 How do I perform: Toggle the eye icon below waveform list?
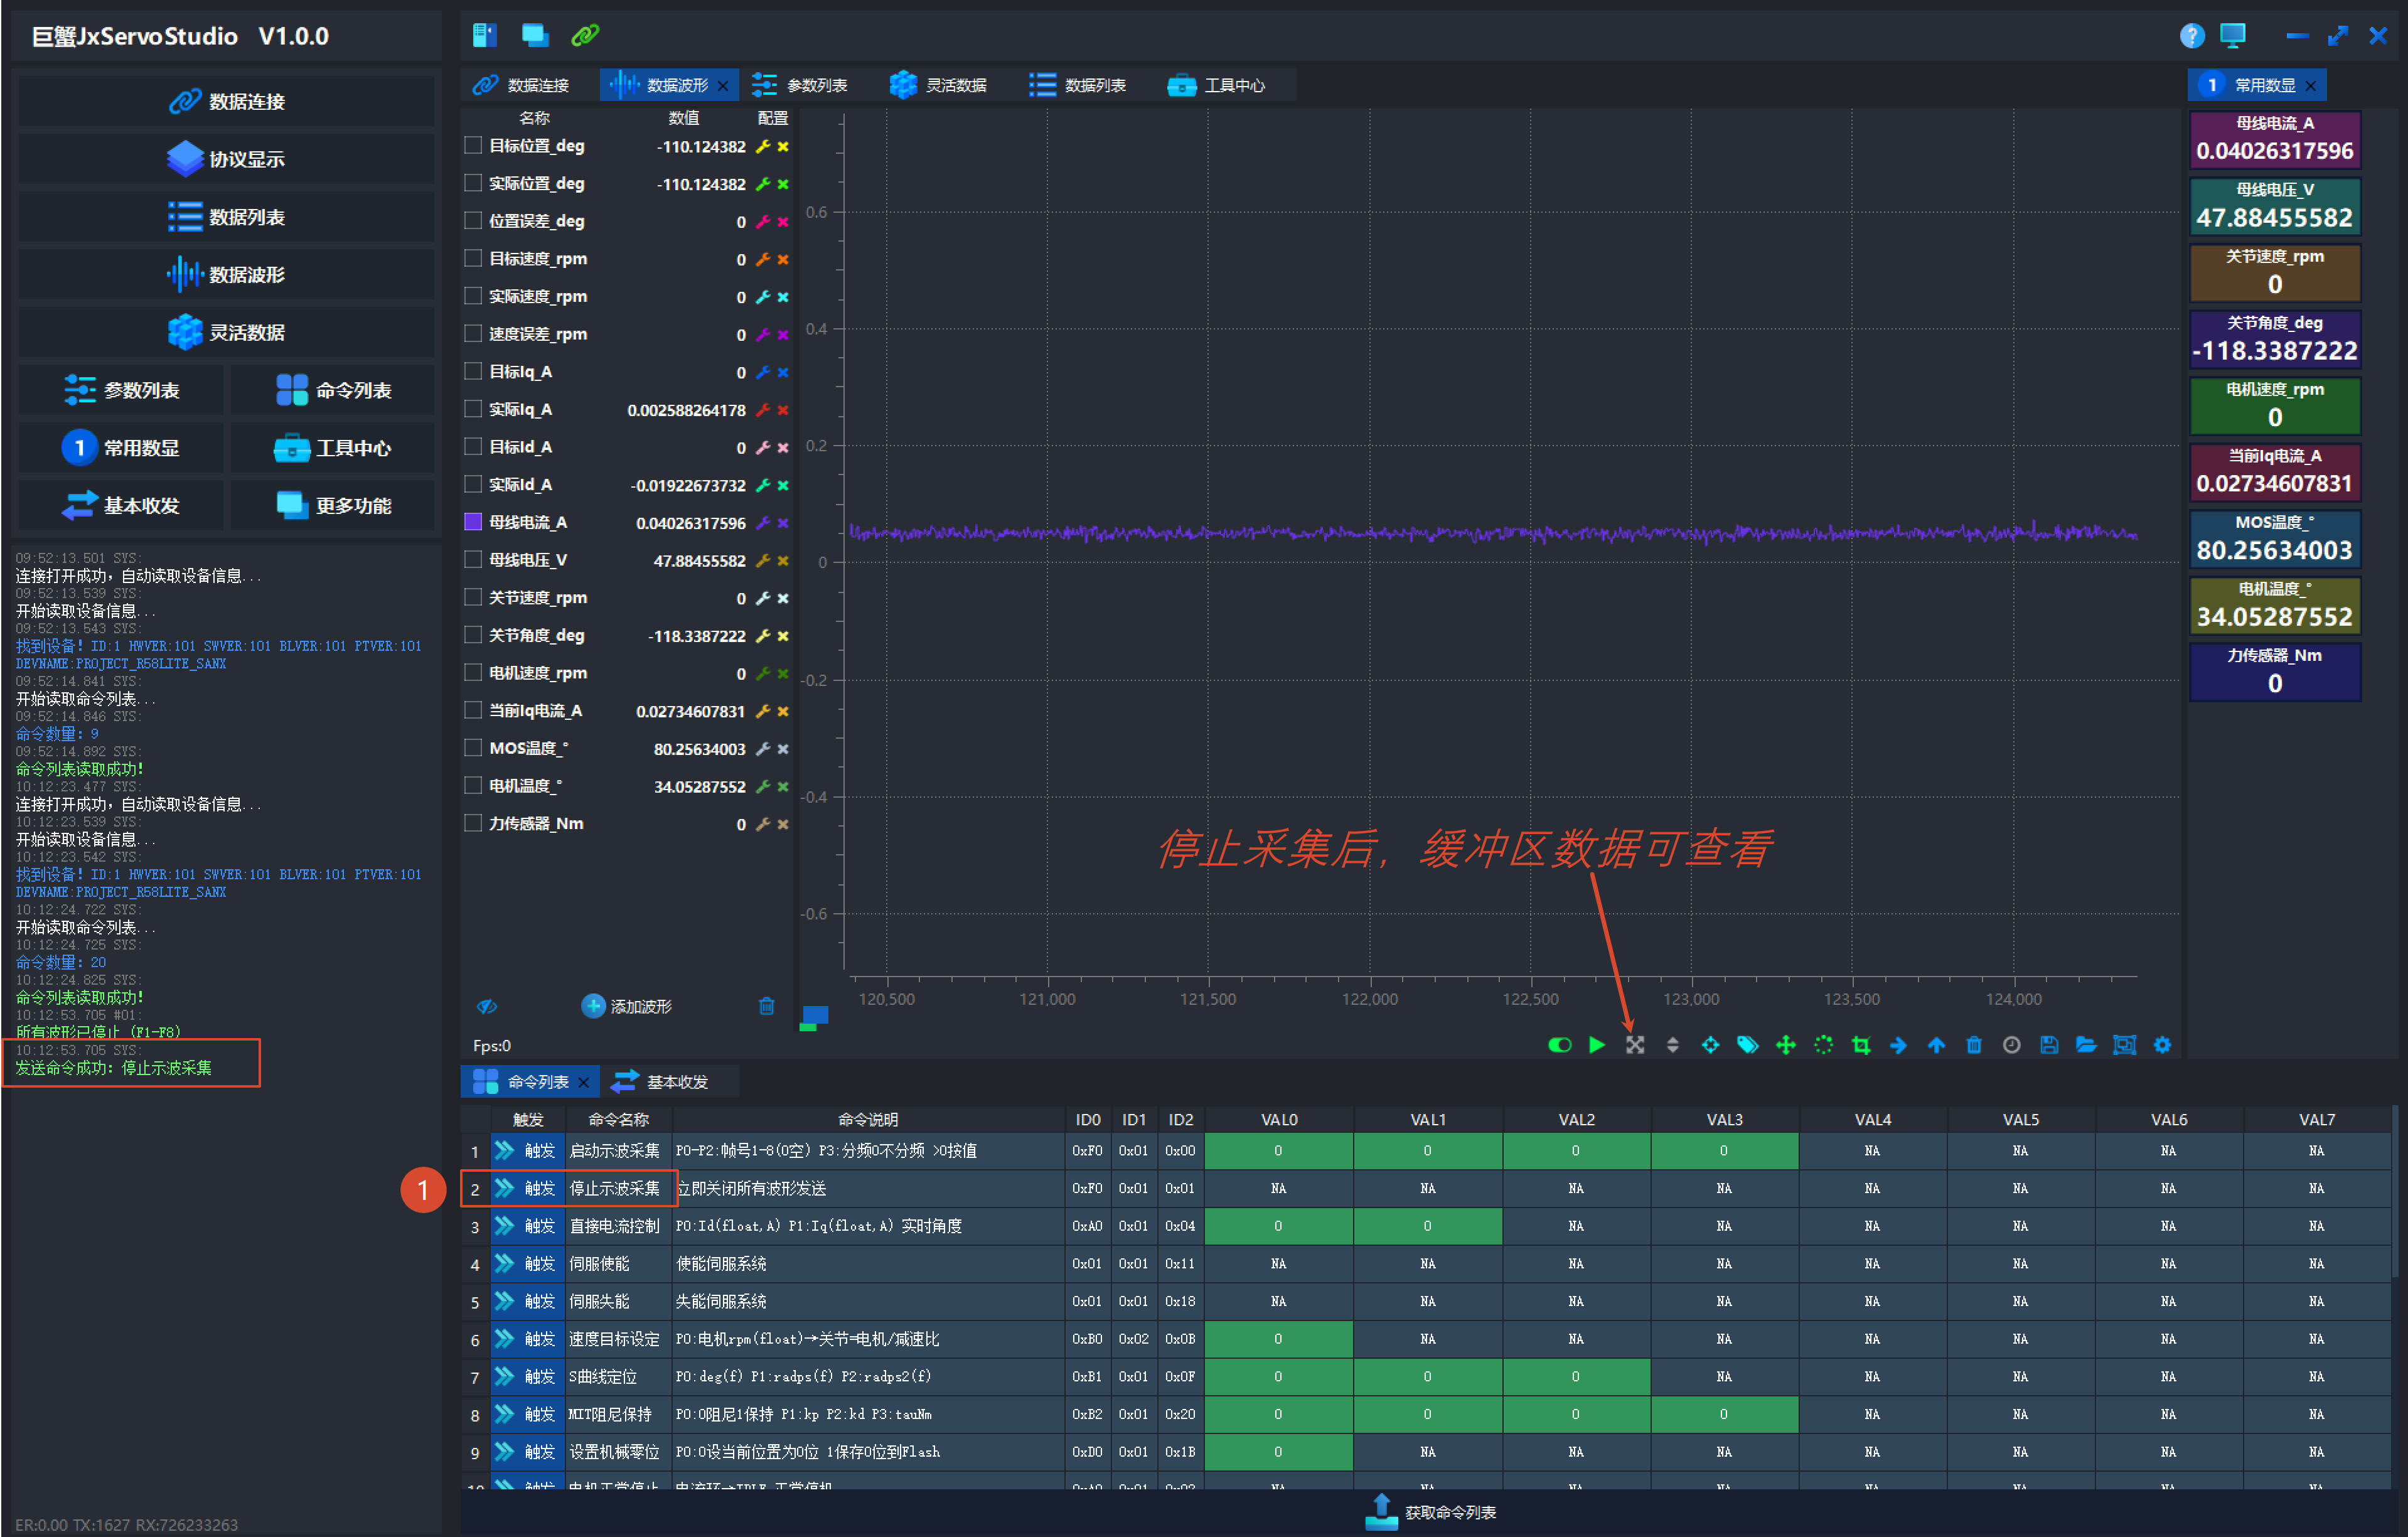pos(487,1006)
